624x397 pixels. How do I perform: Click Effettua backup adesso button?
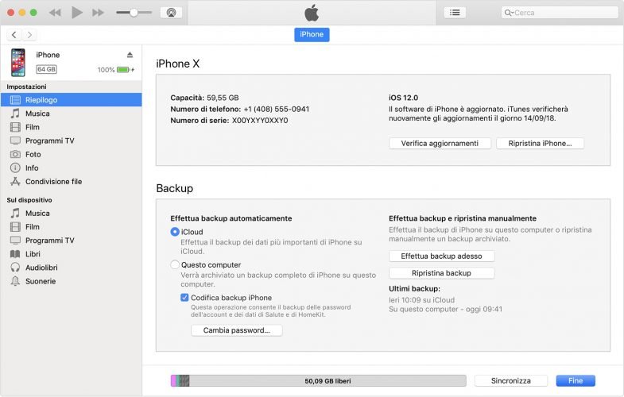click(441, 256)
